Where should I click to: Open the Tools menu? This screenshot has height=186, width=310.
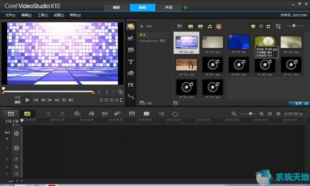pyautogui.click(x=43, y=15)
